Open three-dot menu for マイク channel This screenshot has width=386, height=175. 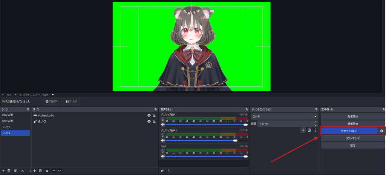163,151
